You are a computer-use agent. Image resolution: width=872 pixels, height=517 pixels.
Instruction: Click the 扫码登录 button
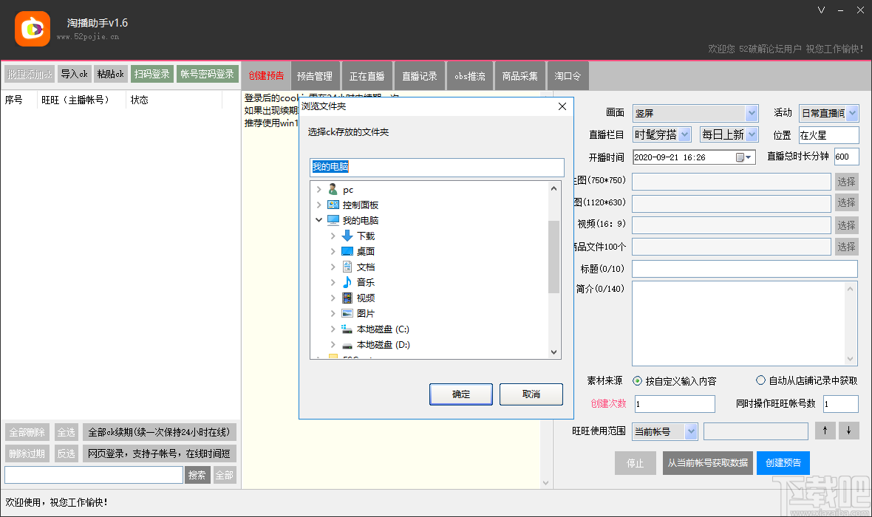pos(151,74)
